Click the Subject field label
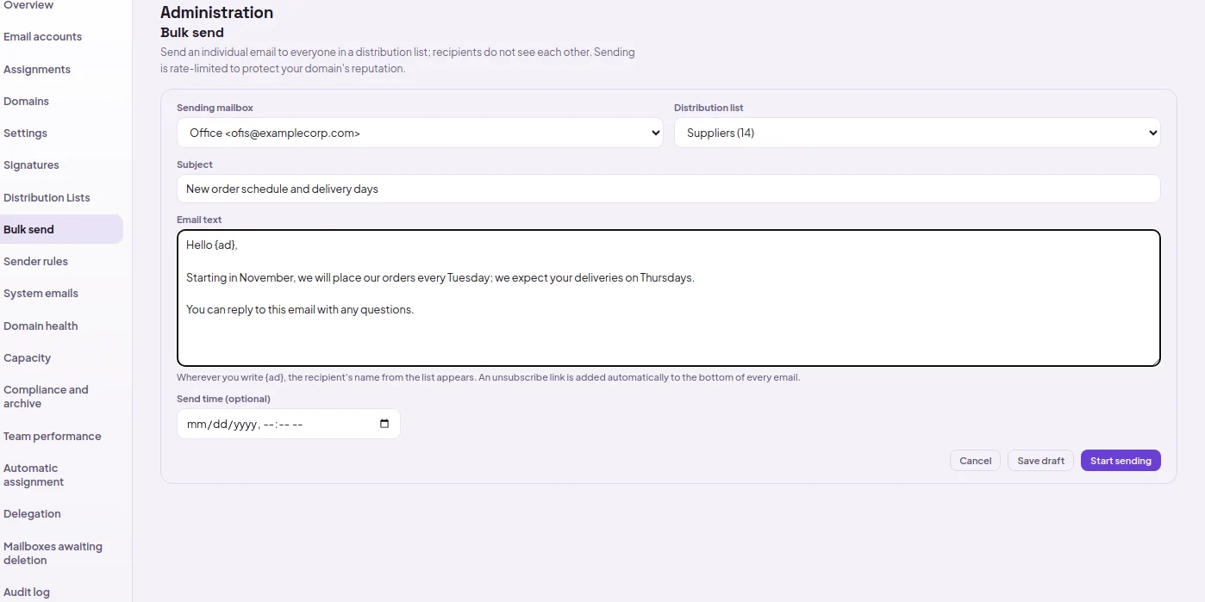Image resolution: width=1205 pixels, height=602 pixels. tap(195, 164)
